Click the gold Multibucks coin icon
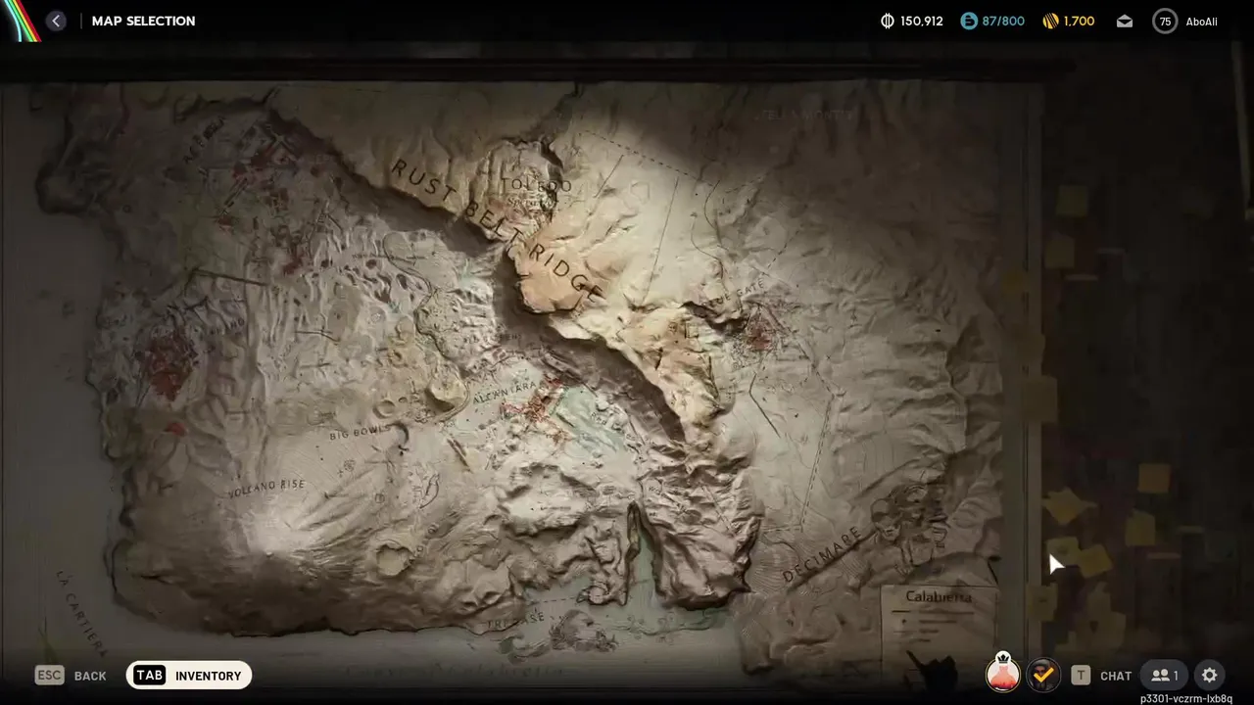 (x=1051, y=21)
